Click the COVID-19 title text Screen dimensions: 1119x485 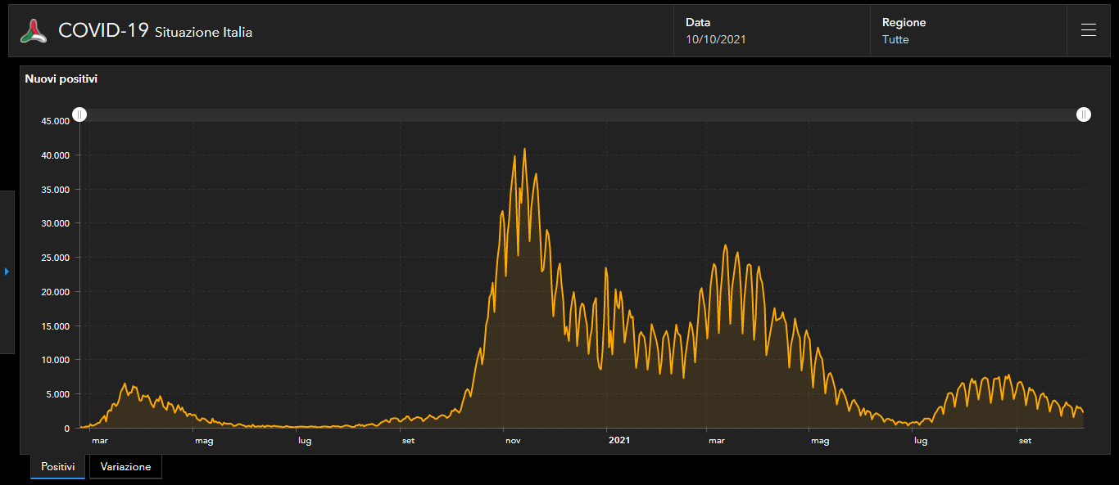[x=103, y=31]
